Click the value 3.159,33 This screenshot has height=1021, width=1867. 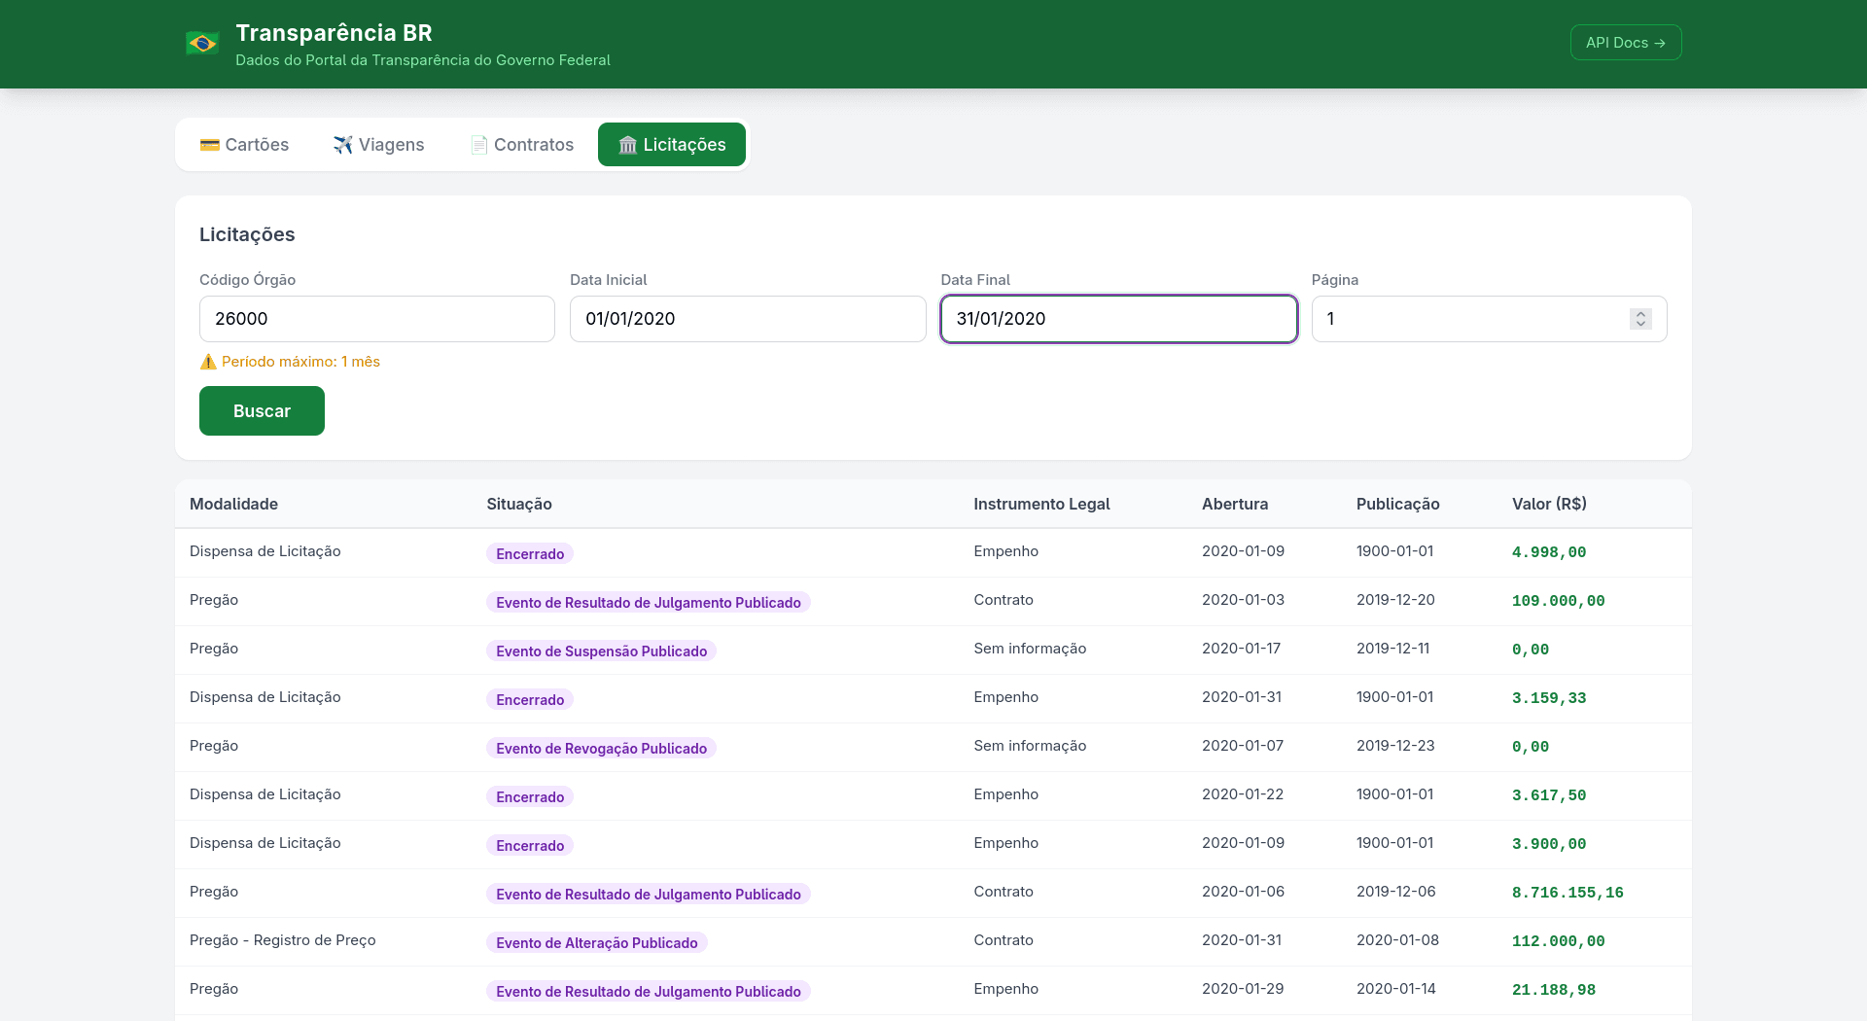(x=1549, y=698)
